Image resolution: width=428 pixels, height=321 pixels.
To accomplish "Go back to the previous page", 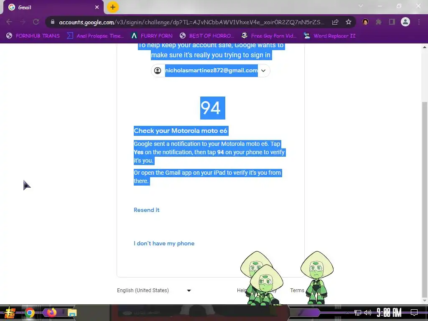I will pos(9,22).
